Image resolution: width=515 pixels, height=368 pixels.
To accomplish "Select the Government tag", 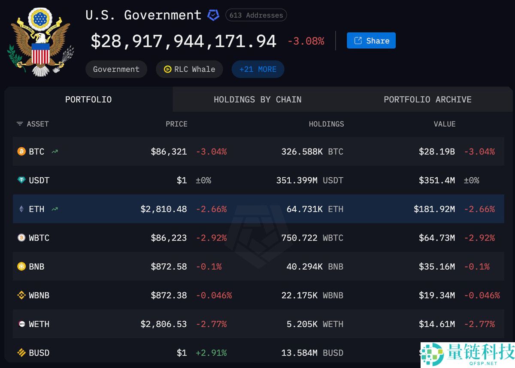I will click(116, 69).
